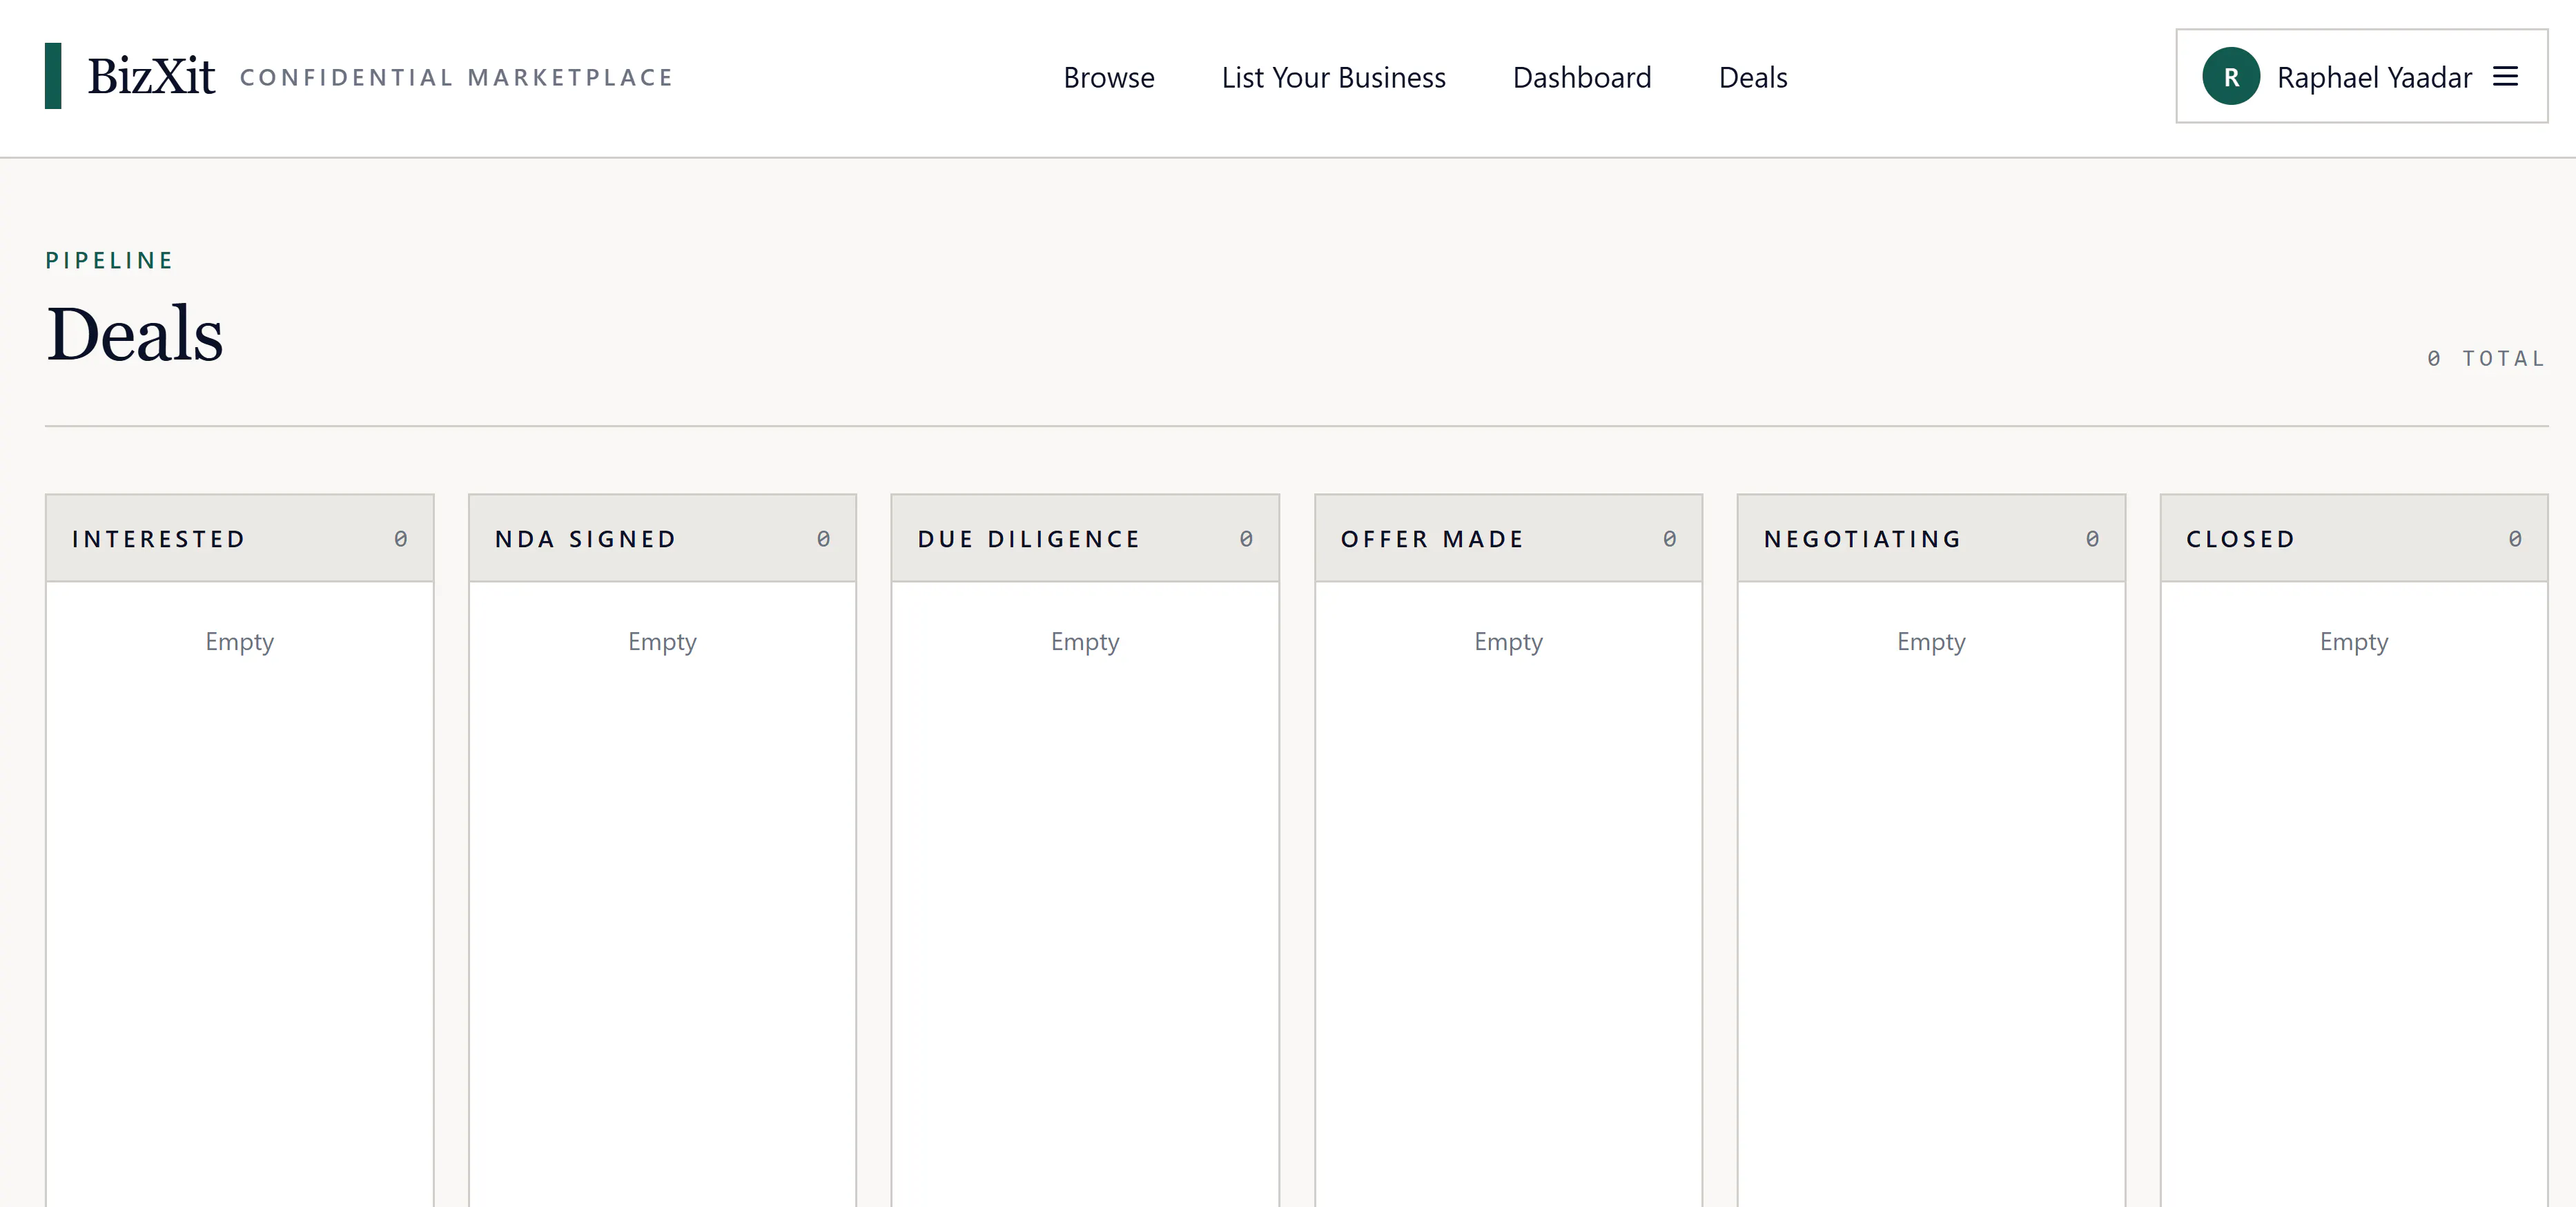The image size is (2576, 1207).
Task: Click Empty in the Offer Made column
Action: [x=1508, y=641]
